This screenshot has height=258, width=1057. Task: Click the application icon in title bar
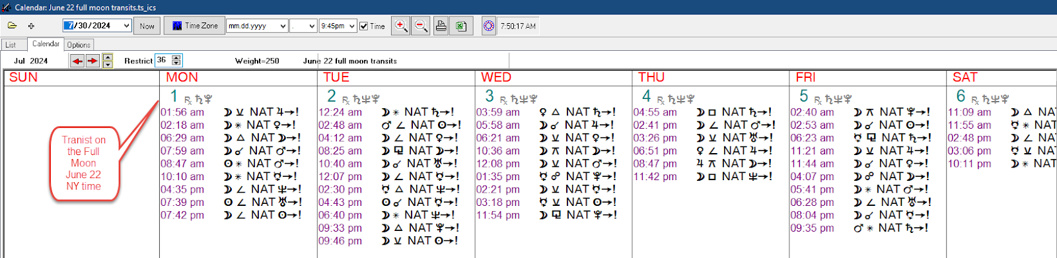(x=7, y=7)
